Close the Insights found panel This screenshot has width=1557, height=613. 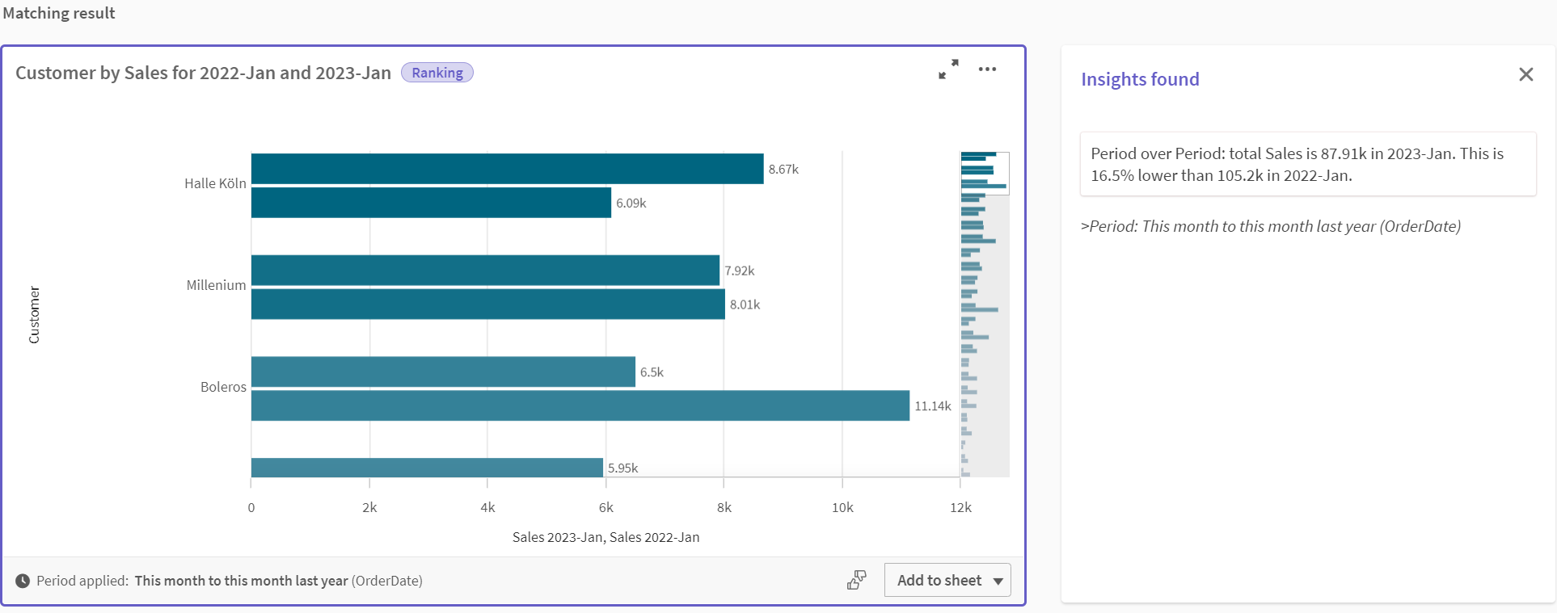pyautogui.click(x=1526, y=74)
